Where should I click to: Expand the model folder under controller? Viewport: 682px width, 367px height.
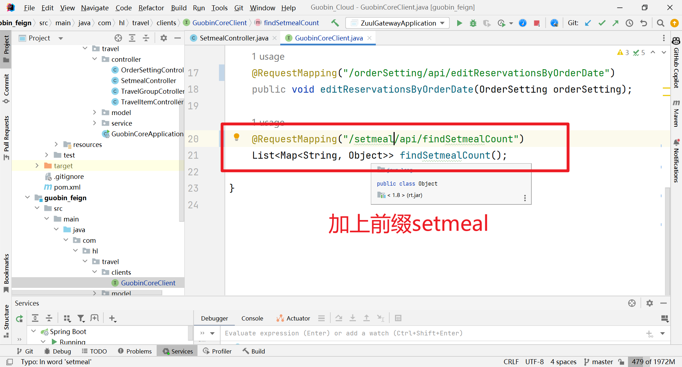94,112
